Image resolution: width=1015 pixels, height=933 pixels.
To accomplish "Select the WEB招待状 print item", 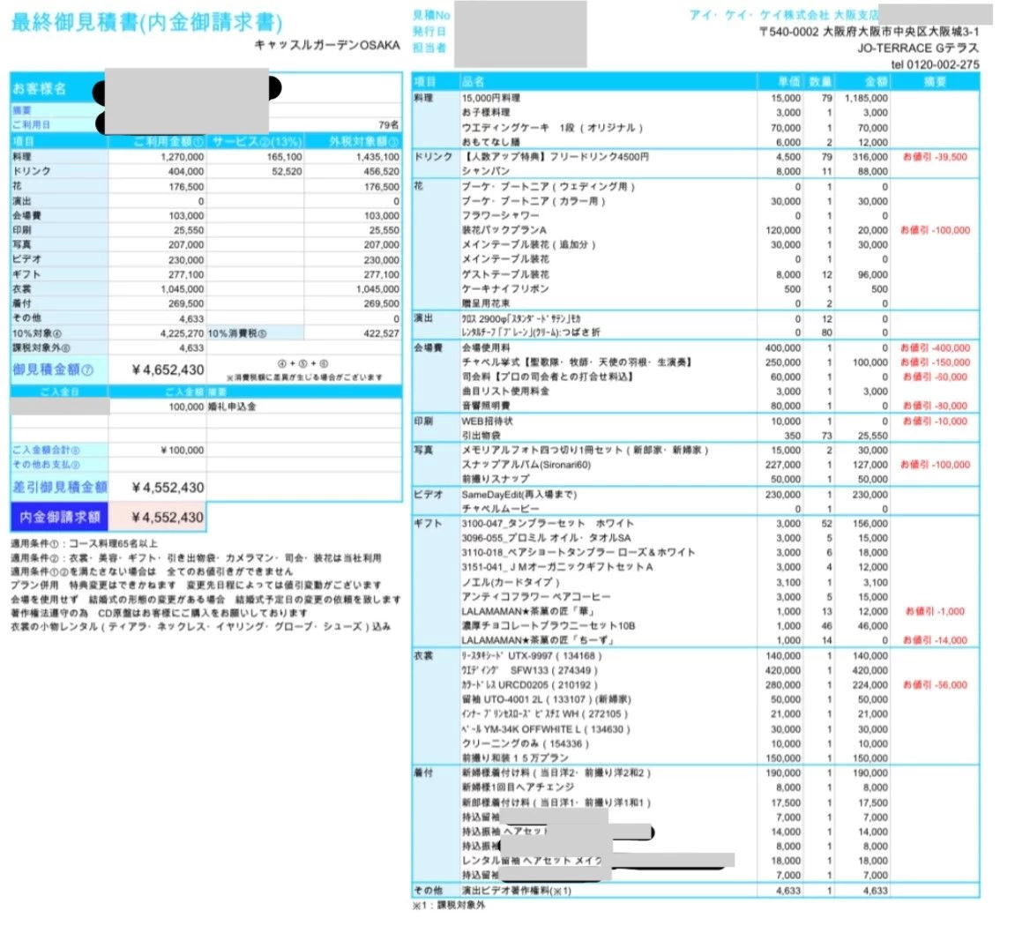I will click(x=487, y=422).
